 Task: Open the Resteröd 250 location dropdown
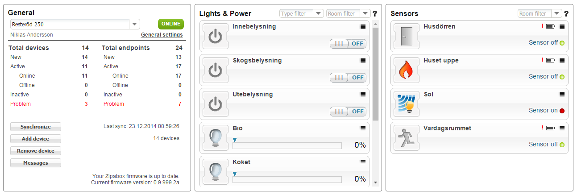point(135,25)
